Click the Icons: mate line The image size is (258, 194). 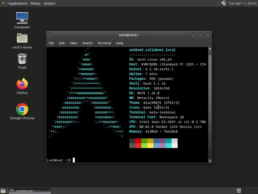click(149, 107)
